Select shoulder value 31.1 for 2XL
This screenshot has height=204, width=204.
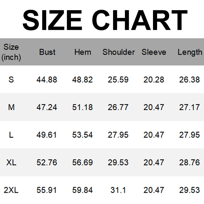(x=118, y=190)
